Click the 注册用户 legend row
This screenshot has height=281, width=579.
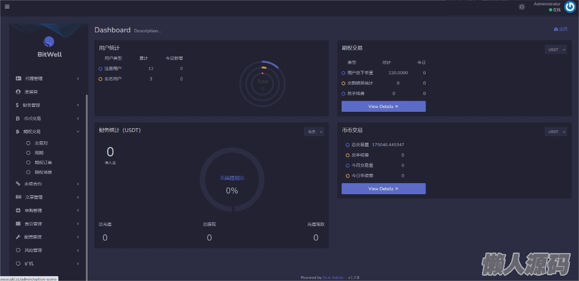[x=140, y=68]
